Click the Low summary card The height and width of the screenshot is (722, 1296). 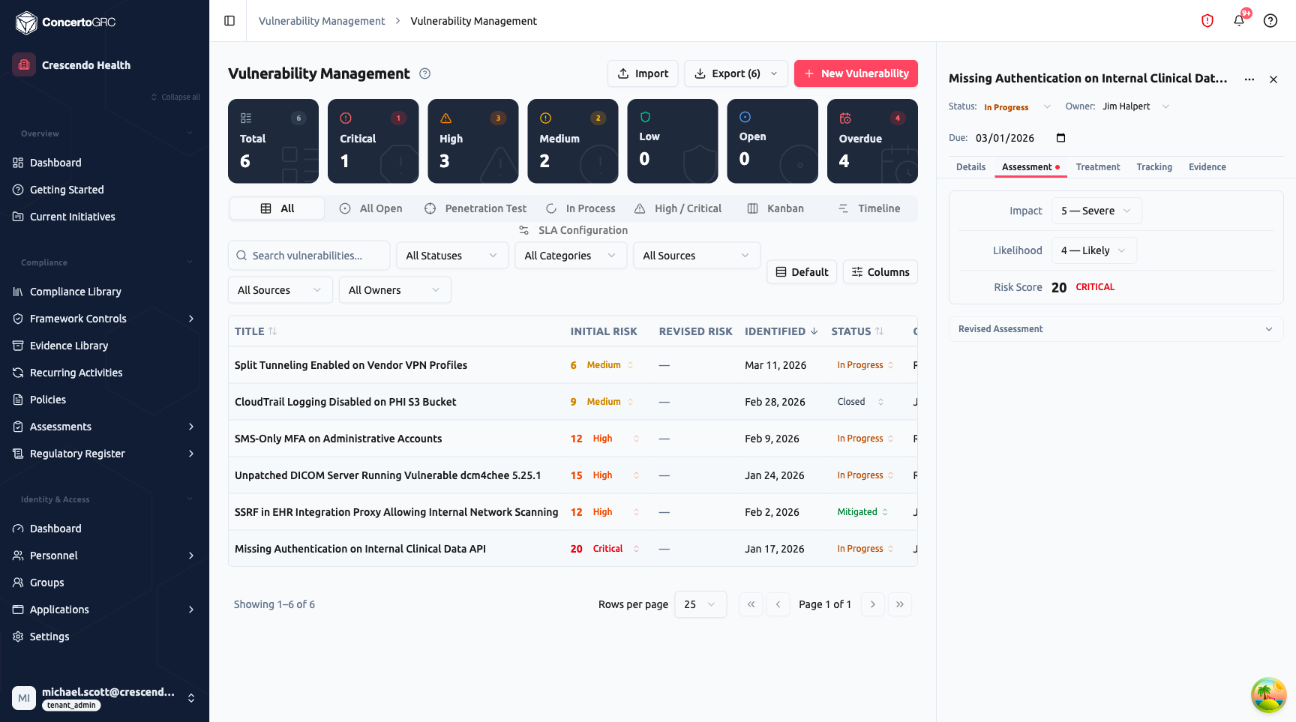pyautogui.click(x=673, y=141)
